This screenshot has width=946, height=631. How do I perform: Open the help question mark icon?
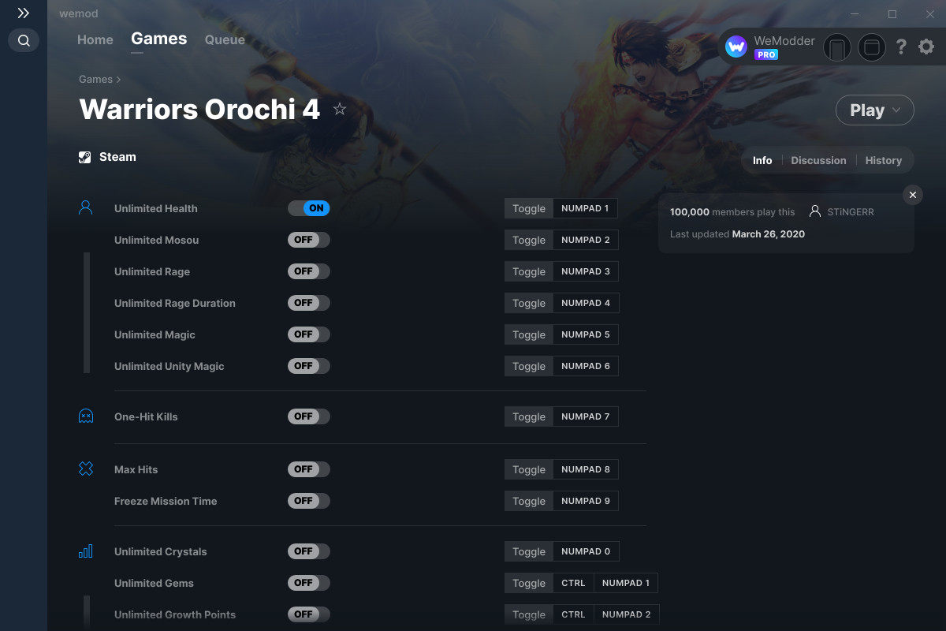(x=901, y=47)
